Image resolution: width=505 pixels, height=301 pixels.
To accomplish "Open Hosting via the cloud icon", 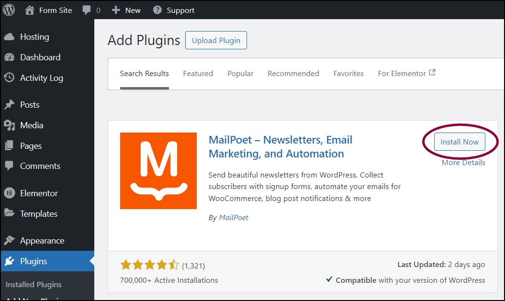I will point(10,37).
